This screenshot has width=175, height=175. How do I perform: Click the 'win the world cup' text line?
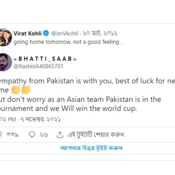point(68,109)
